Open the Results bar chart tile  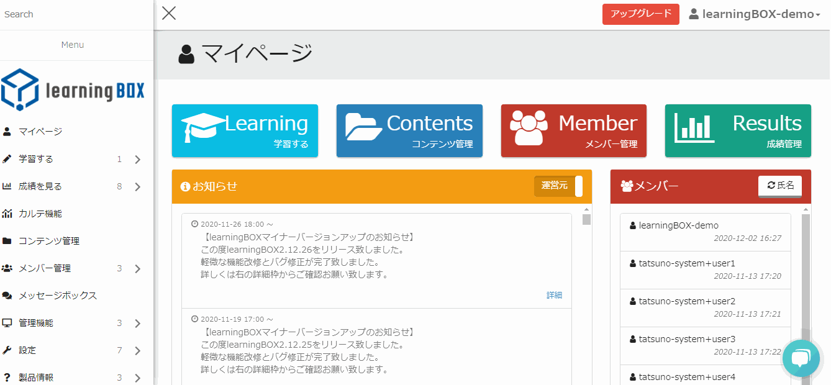[738, 130]
